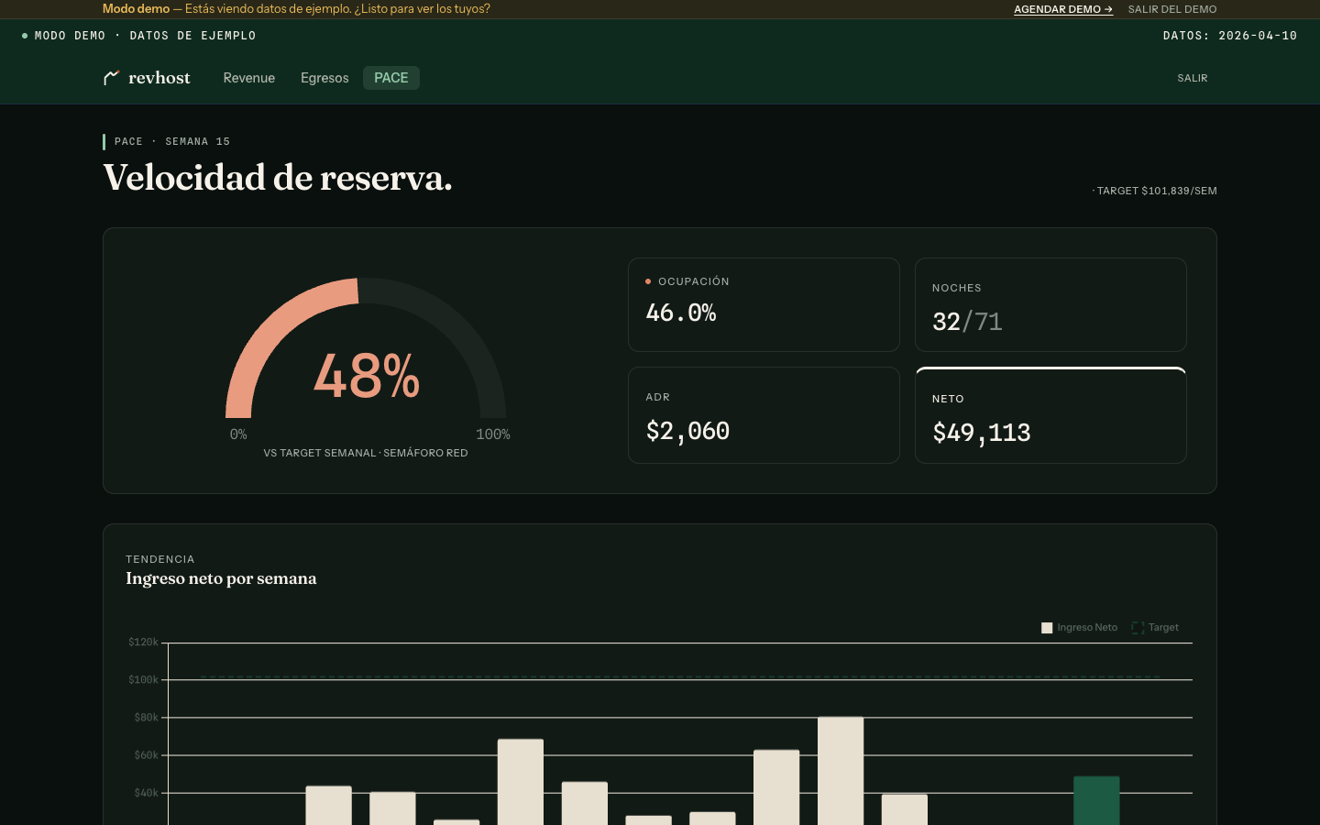1320x825 pixels.
Task: Select the PACE tab
Action: coord(391,78)
